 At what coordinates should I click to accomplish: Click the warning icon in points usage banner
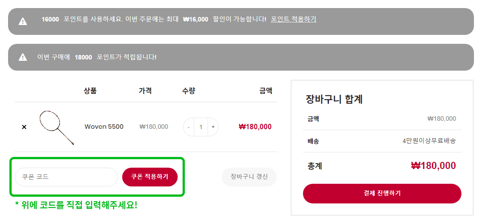click(23, 21)
